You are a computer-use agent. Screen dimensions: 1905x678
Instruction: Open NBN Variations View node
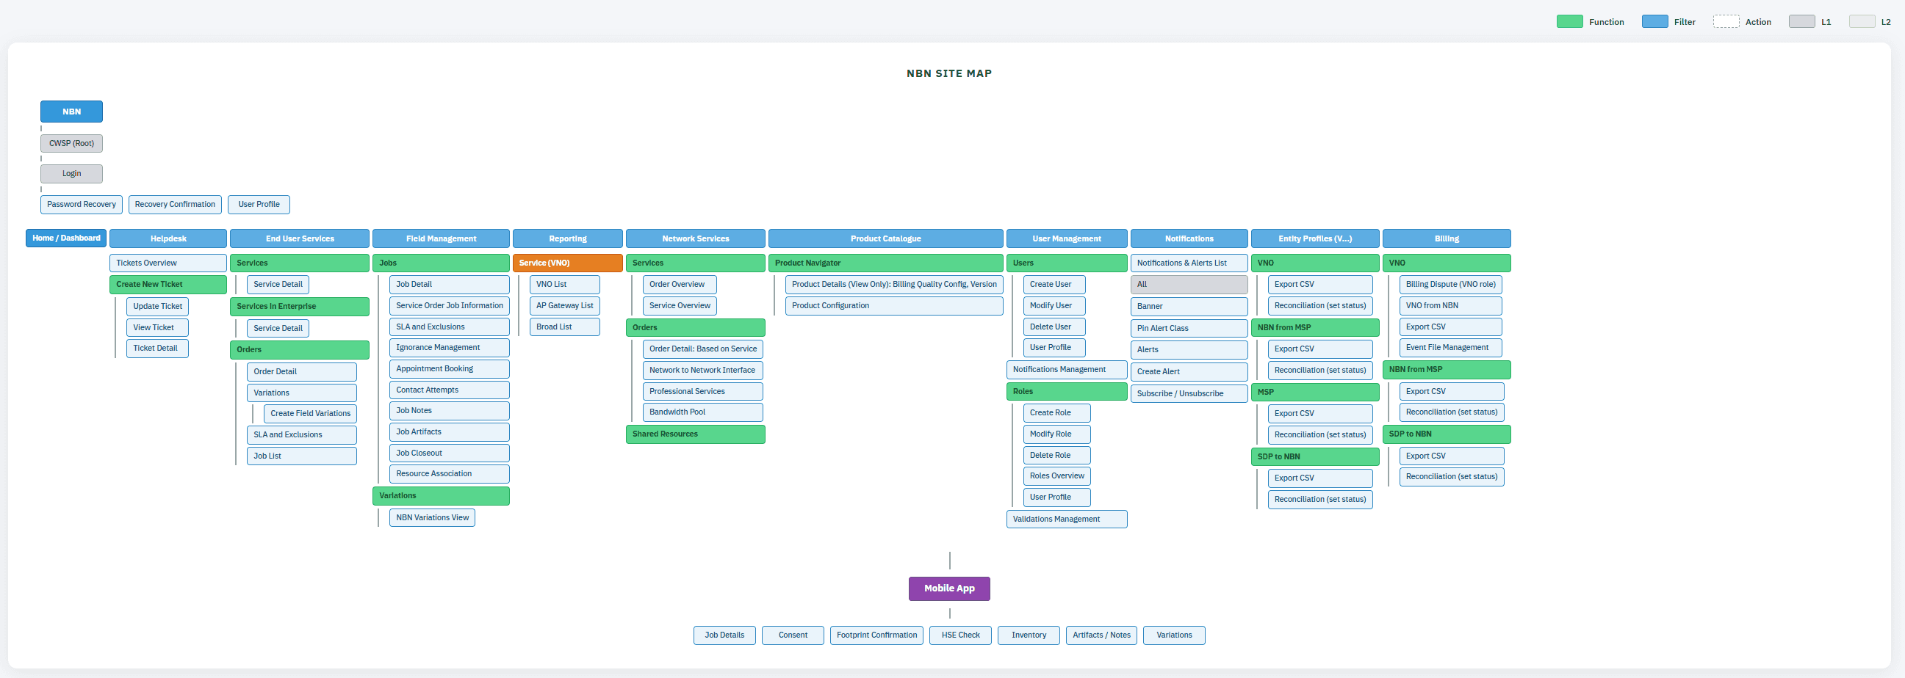pyautogui.click(x=433, y=518)
